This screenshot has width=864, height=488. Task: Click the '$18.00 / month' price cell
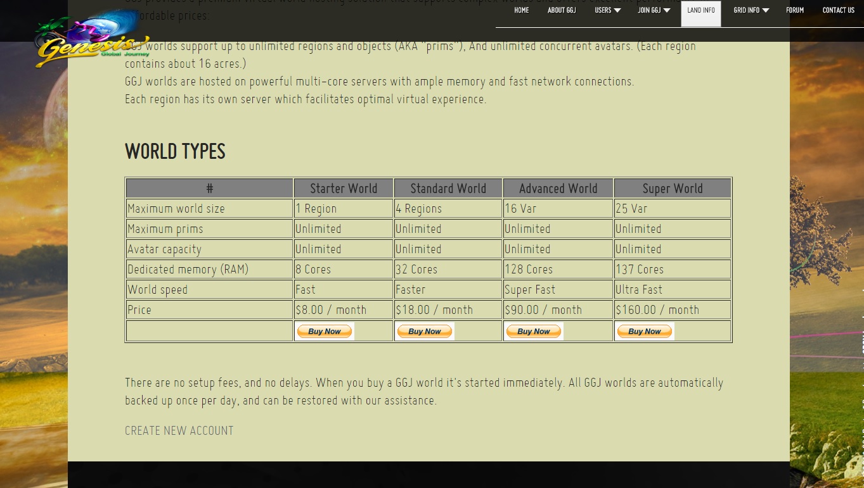[x=448, y=310]
